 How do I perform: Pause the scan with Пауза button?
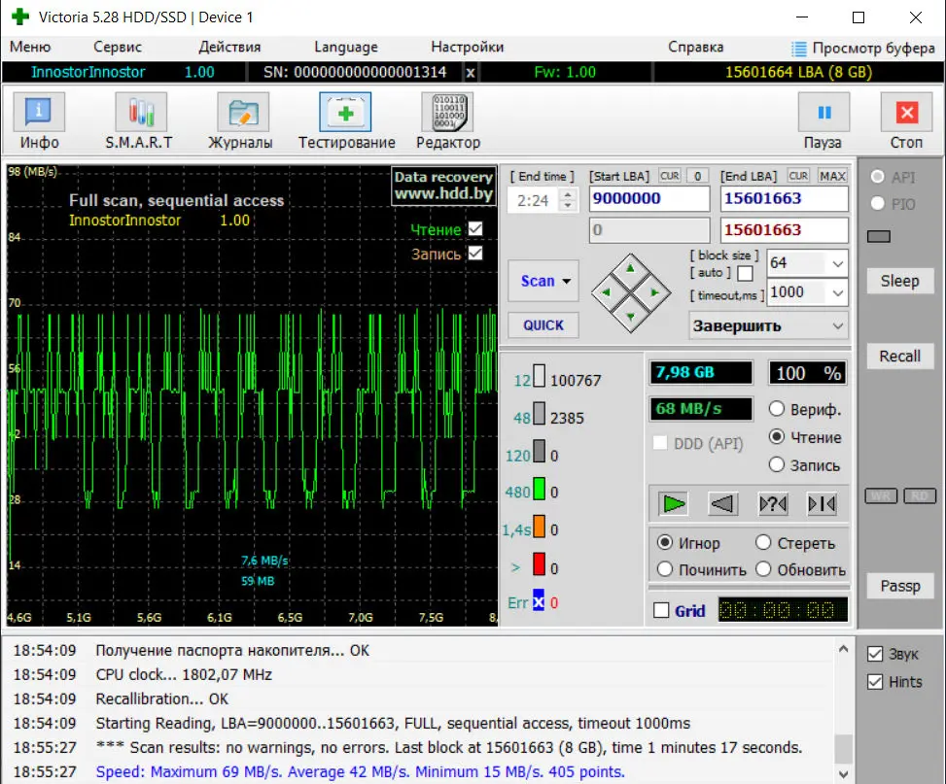[823, 121]
